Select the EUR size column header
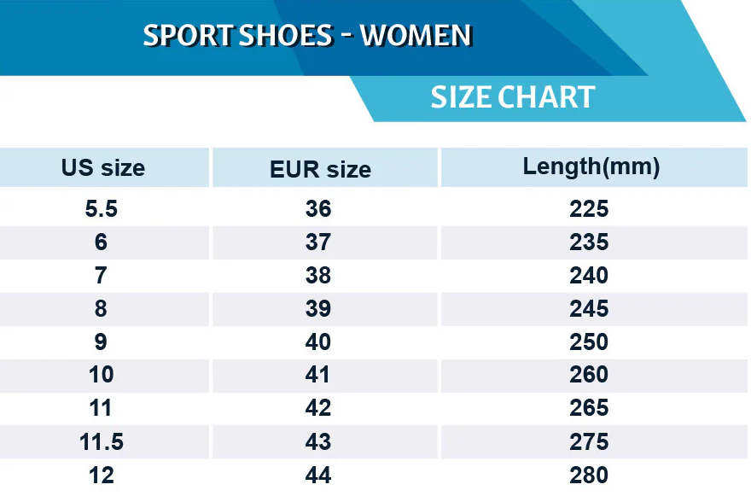Image resolution: width=751 pixels, height=502 pixels. pyautogui.click(x=321, y=169)
